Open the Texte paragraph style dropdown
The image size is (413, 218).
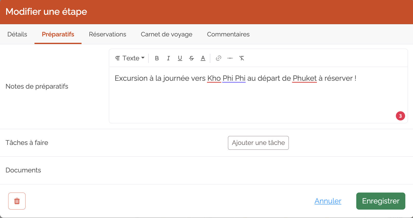coord(130,58)
